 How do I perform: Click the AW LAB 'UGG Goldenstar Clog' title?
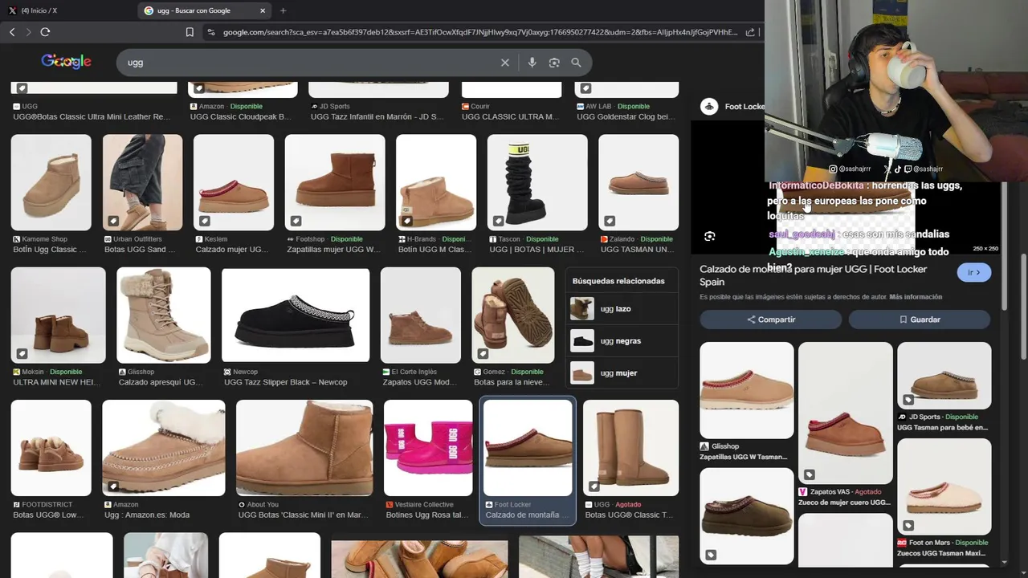626,117
